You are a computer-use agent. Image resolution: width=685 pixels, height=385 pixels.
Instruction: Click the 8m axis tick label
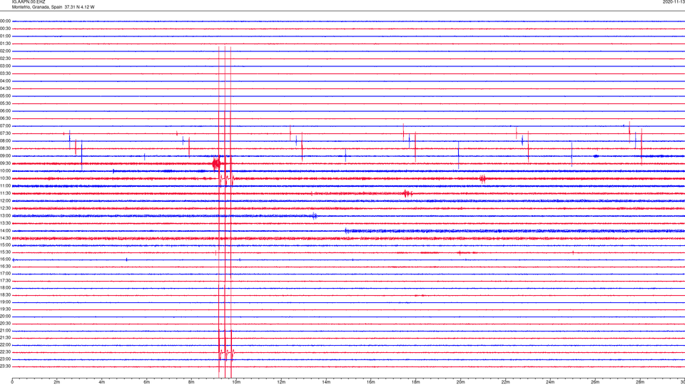191,382
